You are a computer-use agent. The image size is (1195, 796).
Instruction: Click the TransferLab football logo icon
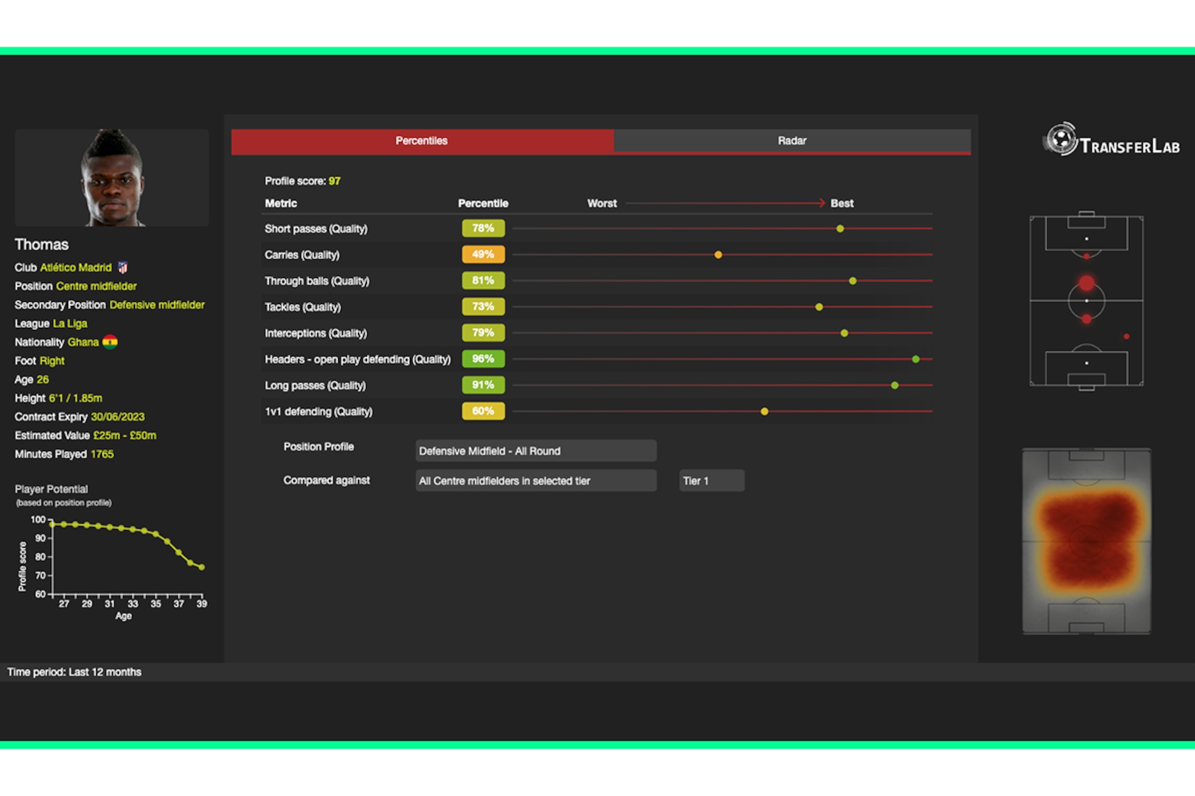point(1061,138)
